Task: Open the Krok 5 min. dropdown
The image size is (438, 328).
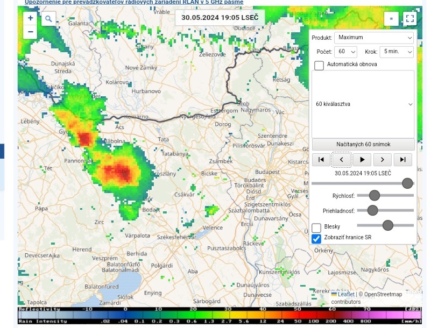Action: pyautogui.click(x=396, y=52)
